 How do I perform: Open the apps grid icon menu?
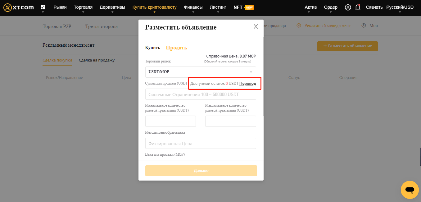(x=43, y=7)
